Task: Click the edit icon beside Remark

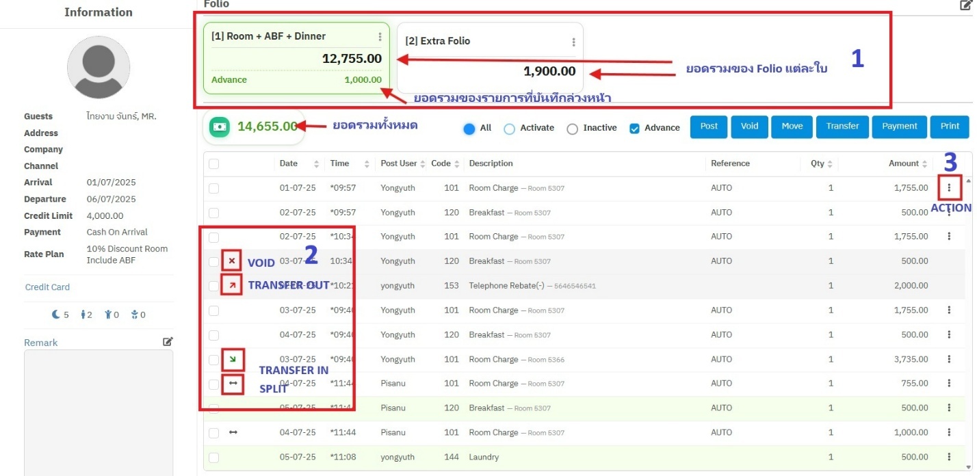Action: click(168, 341)
